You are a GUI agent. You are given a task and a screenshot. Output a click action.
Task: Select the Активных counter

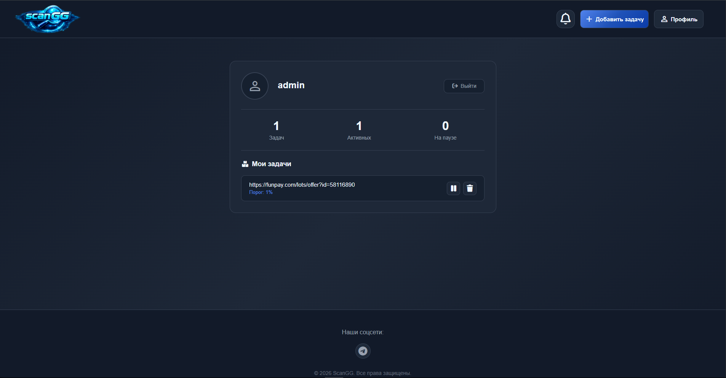pyautogui.click(x=359, y=130)
